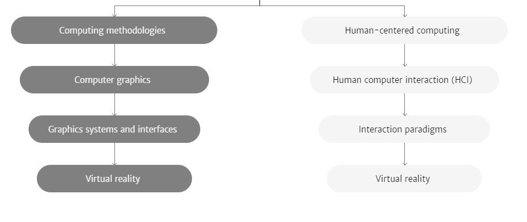Click arrow from Human-centered computing to HCI
Image resolution: width=527 pixels, height=222 pixels.
(x=405, y=55)
